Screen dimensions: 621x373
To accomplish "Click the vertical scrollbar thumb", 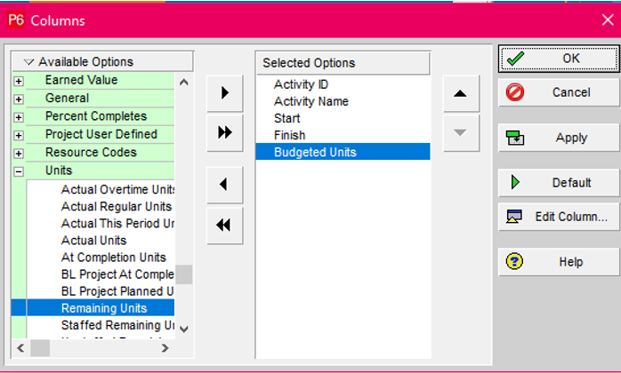I will pos(184,274).
